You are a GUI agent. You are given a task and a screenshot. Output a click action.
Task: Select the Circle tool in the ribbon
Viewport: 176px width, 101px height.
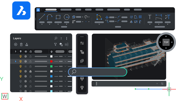[67, 17]
